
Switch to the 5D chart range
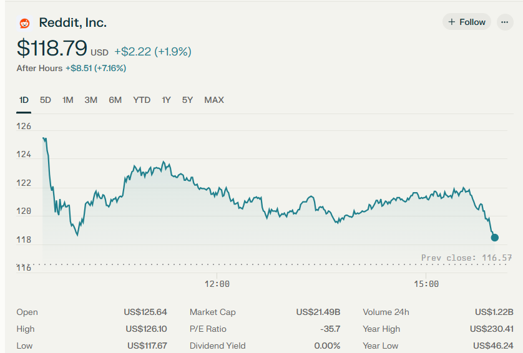(46, 100)
